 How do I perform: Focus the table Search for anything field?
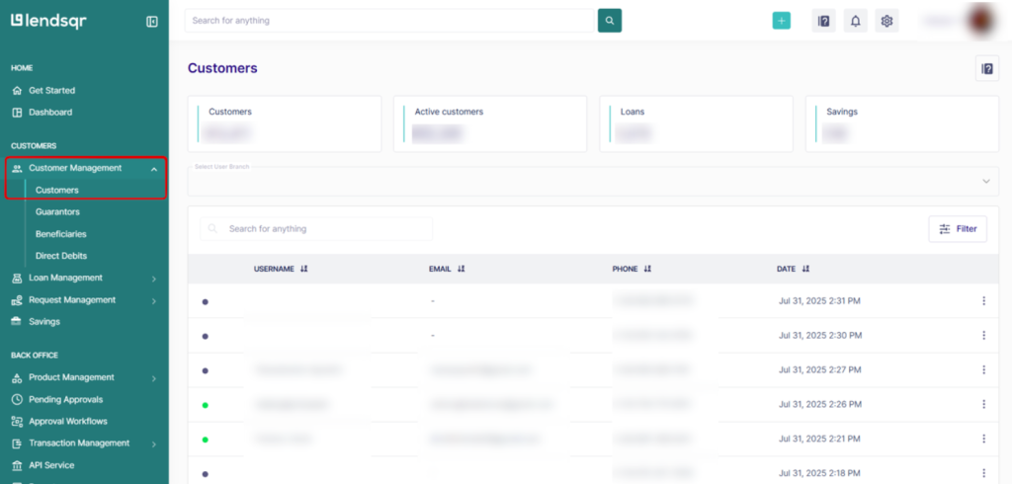316,229
